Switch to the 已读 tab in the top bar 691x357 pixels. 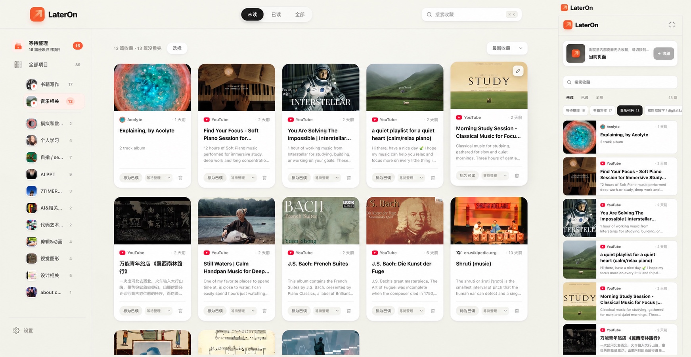coord(276,15)
